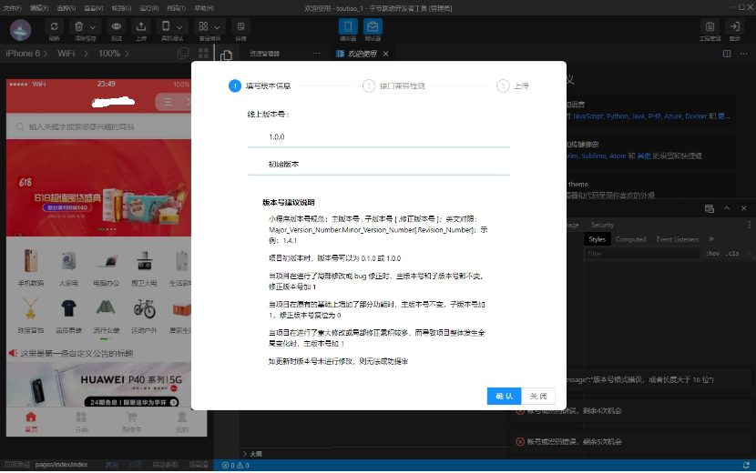The height and width of the screenshot is (473, 756).
Task: Switch to the Computed tab
Action: [630, 239]
